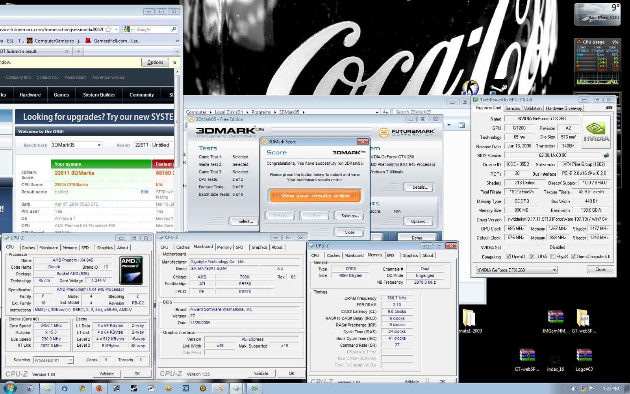This screenshot has width=630, height=394.
Task: Open the Hardware site menu
Action: point(30,95)
